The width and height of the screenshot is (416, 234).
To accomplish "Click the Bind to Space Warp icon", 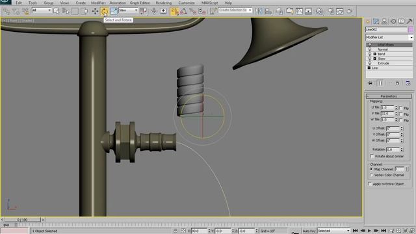I will point(25,11).
